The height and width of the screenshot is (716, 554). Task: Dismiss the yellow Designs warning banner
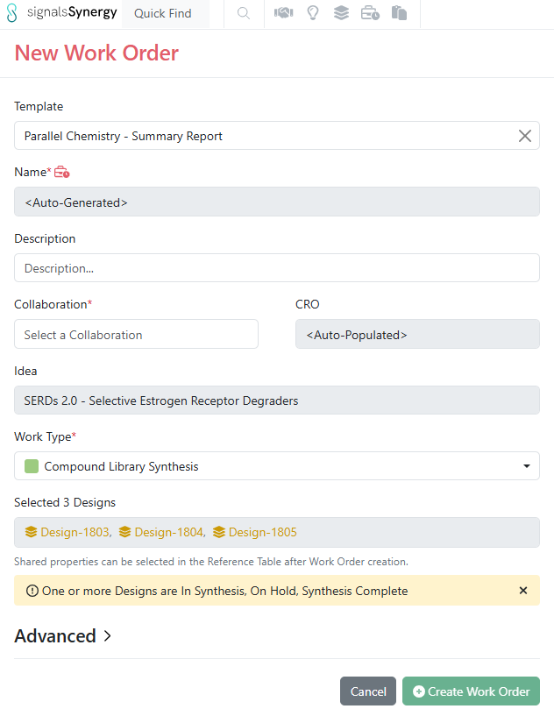(x=523, y=591)
